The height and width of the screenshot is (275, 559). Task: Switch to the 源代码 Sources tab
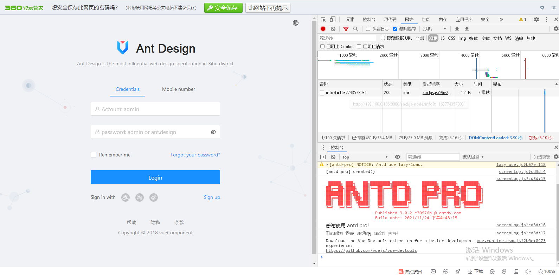pyautogui.click(x=390, y=20)
